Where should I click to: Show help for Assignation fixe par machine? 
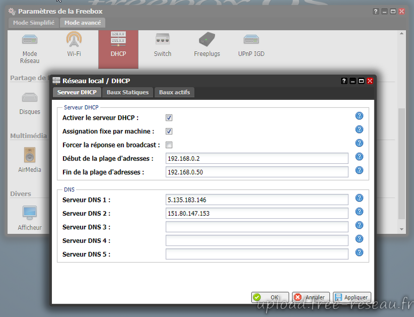pyautogui.click(x=359, y=130)
